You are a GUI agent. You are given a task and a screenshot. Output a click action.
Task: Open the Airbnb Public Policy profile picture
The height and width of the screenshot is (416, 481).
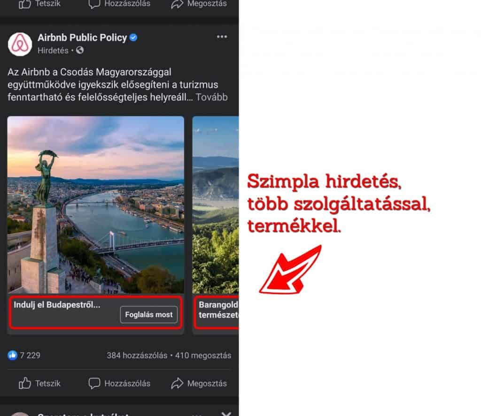pos(20,44)
